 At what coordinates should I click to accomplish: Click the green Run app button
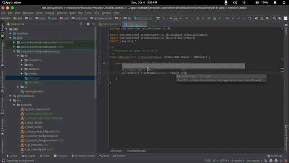(x=186, y=18)
